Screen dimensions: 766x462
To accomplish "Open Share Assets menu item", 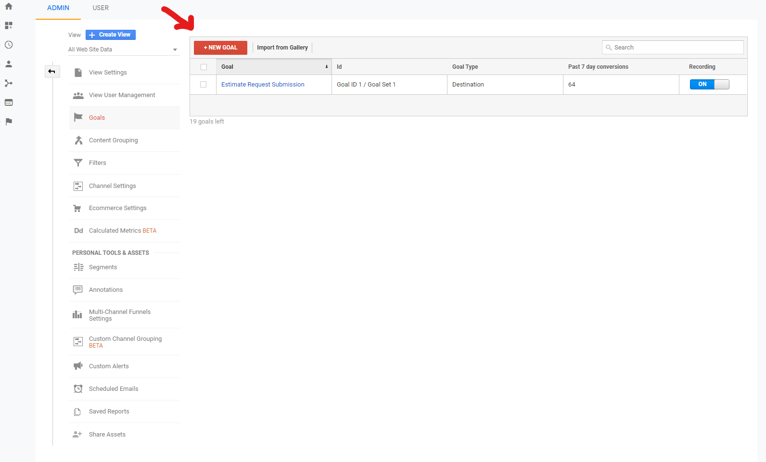I will point(125,435).
